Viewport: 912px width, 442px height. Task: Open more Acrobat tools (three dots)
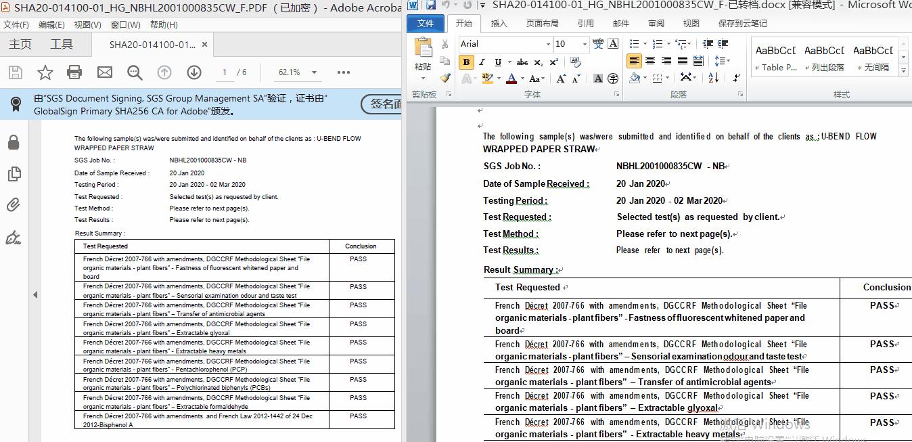coord(344,72)
